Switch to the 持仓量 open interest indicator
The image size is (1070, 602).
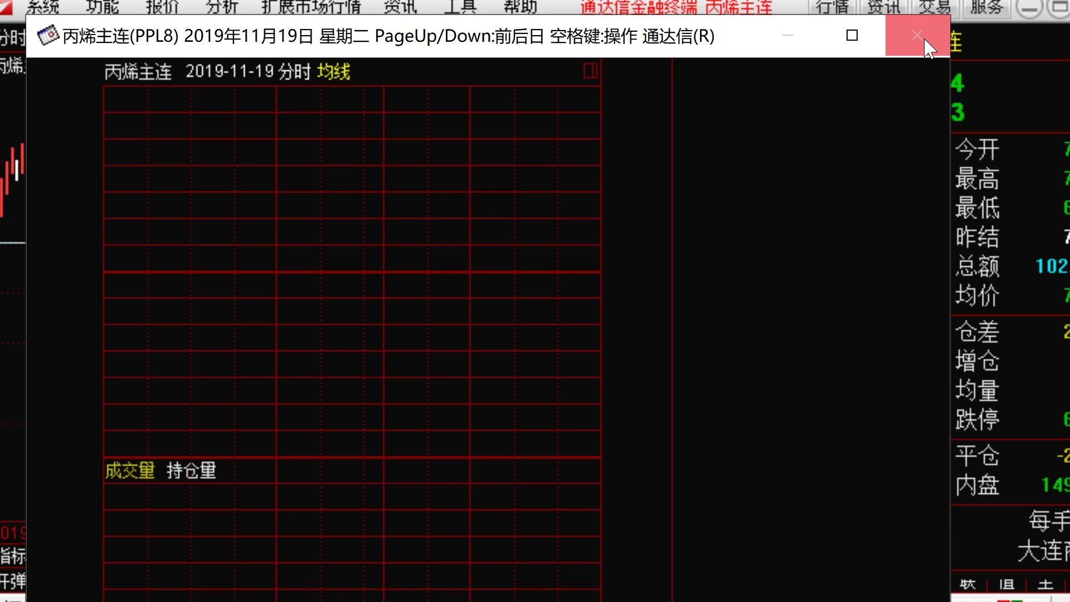191,470
